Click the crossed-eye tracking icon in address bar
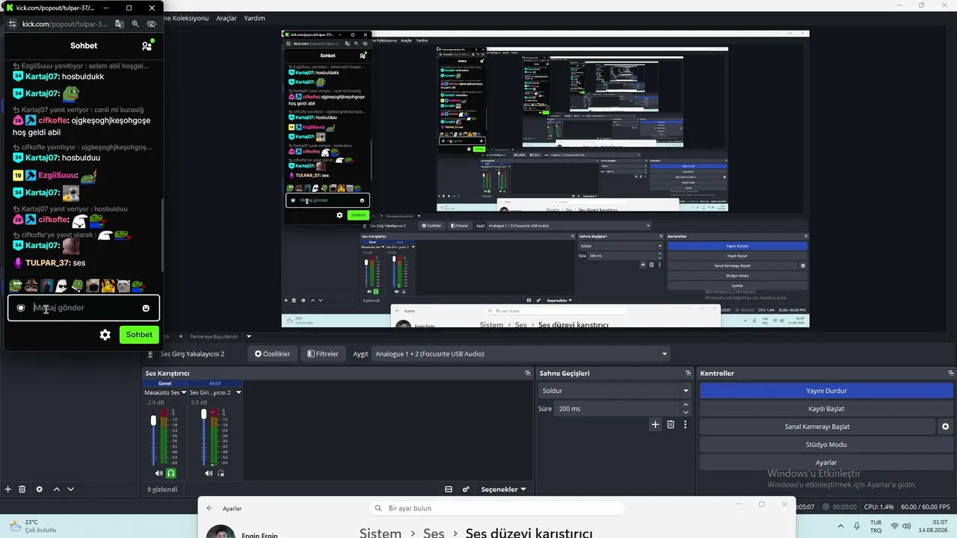This screenshot has height=538, width=957. (151, 24)
